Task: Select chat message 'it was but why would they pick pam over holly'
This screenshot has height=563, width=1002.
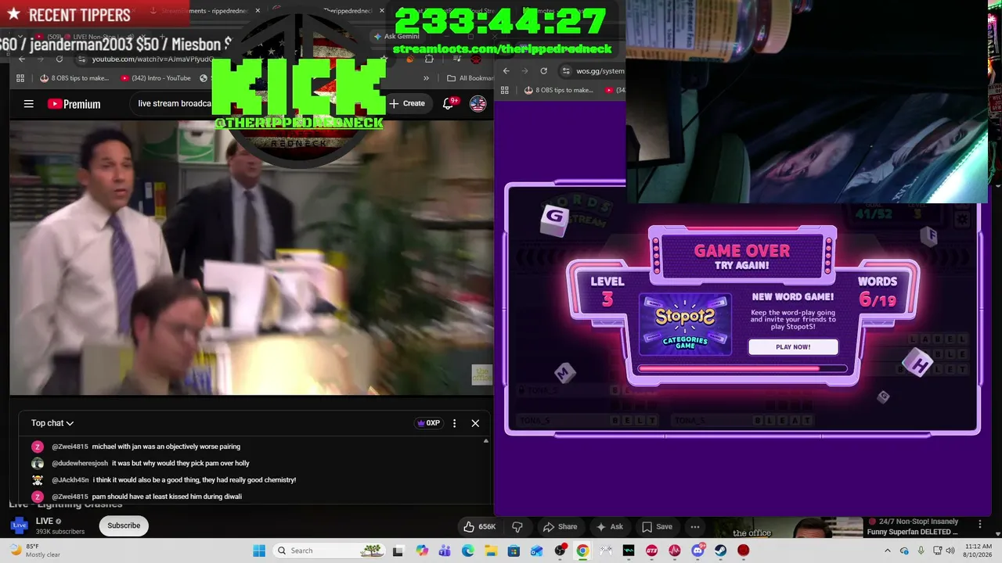Action: point(181,464)
